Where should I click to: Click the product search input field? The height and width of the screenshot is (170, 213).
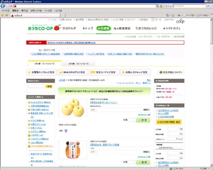(x=36, y=87)
